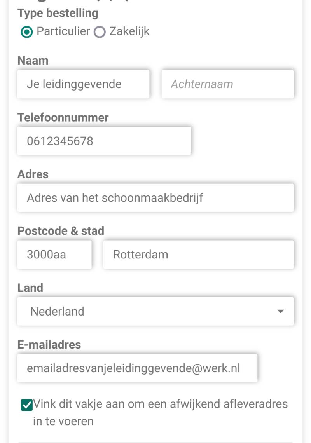The height and width of the screenshot is (443, 311).
Task: Uncheck the afwijkend afleveradres checkbox
Action: pos(26,405)
